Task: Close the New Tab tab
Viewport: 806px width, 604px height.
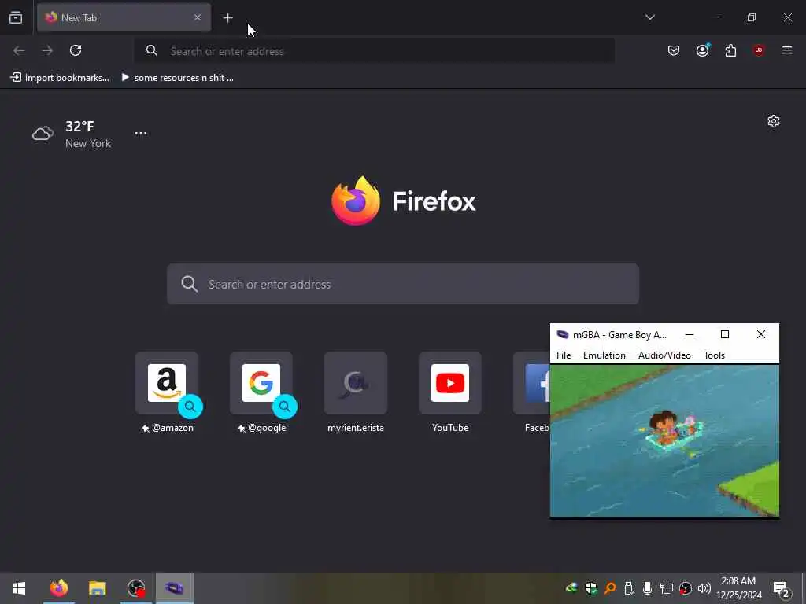Action: pyautogui.click(x=198, y=17)
